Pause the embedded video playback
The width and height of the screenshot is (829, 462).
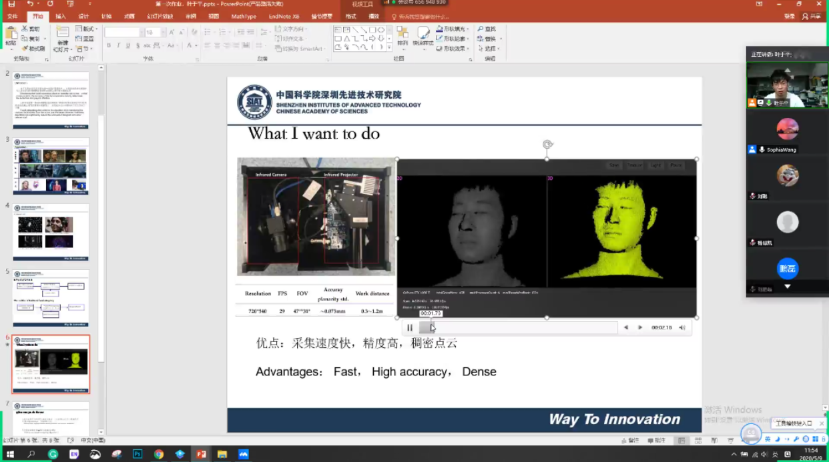point(410,327)
